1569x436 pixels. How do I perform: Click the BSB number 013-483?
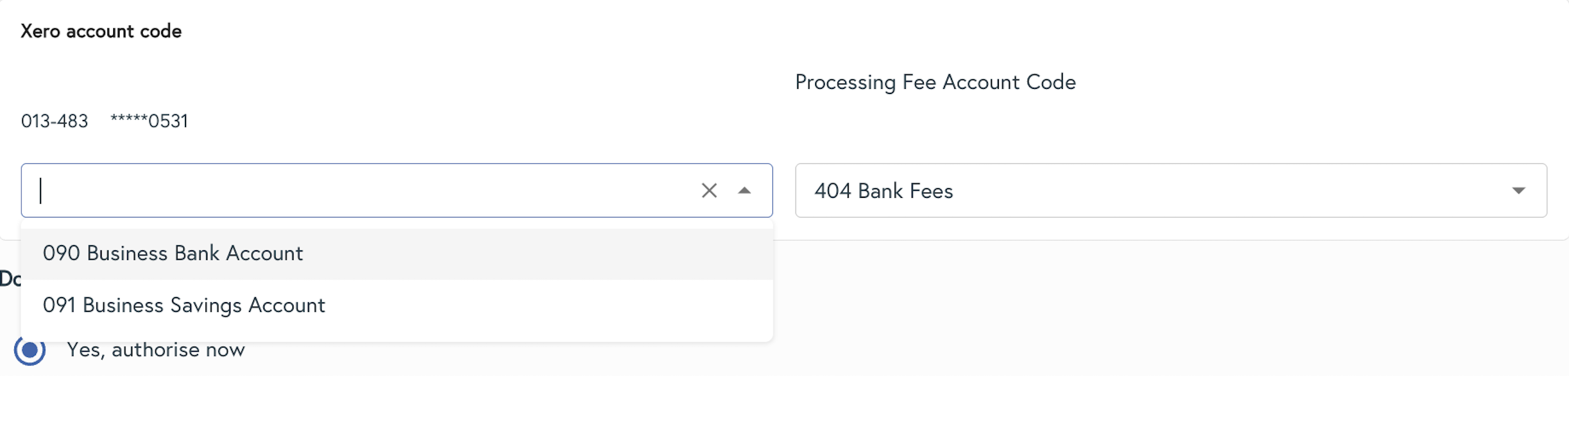55,122
